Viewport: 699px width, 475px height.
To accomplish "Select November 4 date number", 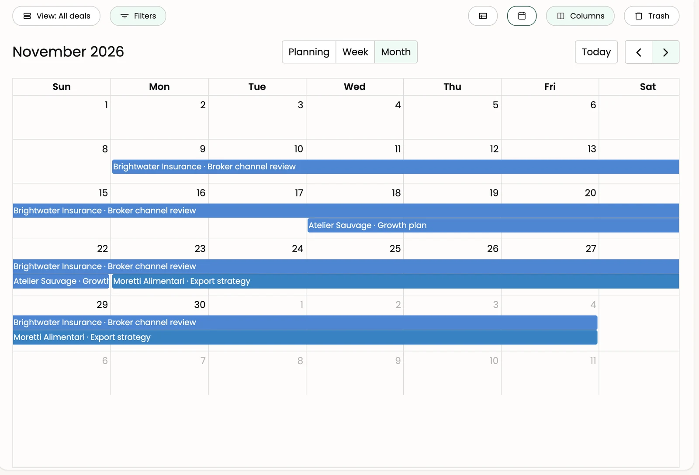I will point(398,105).
